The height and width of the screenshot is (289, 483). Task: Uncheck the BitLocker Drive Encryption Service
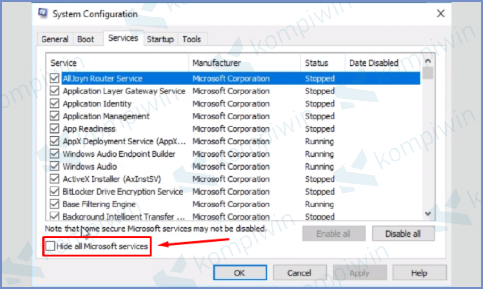pos(55,191)
